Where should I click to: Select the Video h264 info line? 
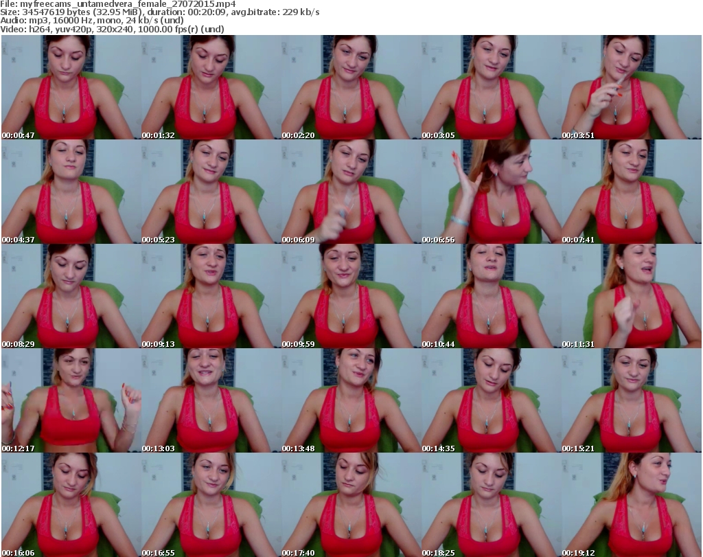tap(112, 29)
